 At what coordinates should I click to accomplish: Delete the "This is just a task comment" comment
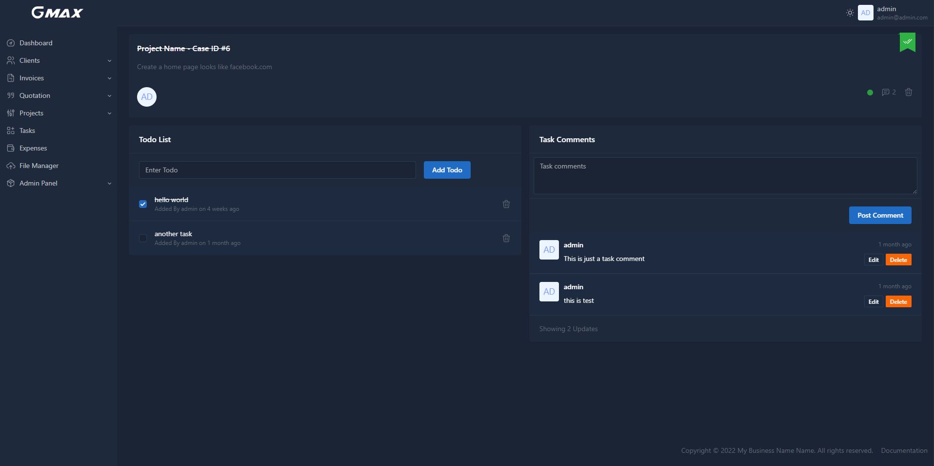pos(898,260)
